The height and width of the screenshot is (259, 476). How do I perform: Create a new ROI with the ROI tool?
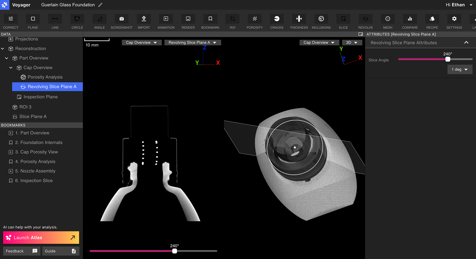232,21
